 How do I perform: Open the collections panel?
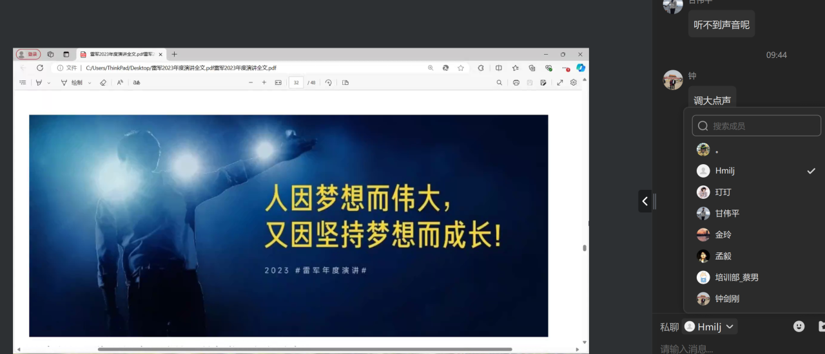pos(532,68)
